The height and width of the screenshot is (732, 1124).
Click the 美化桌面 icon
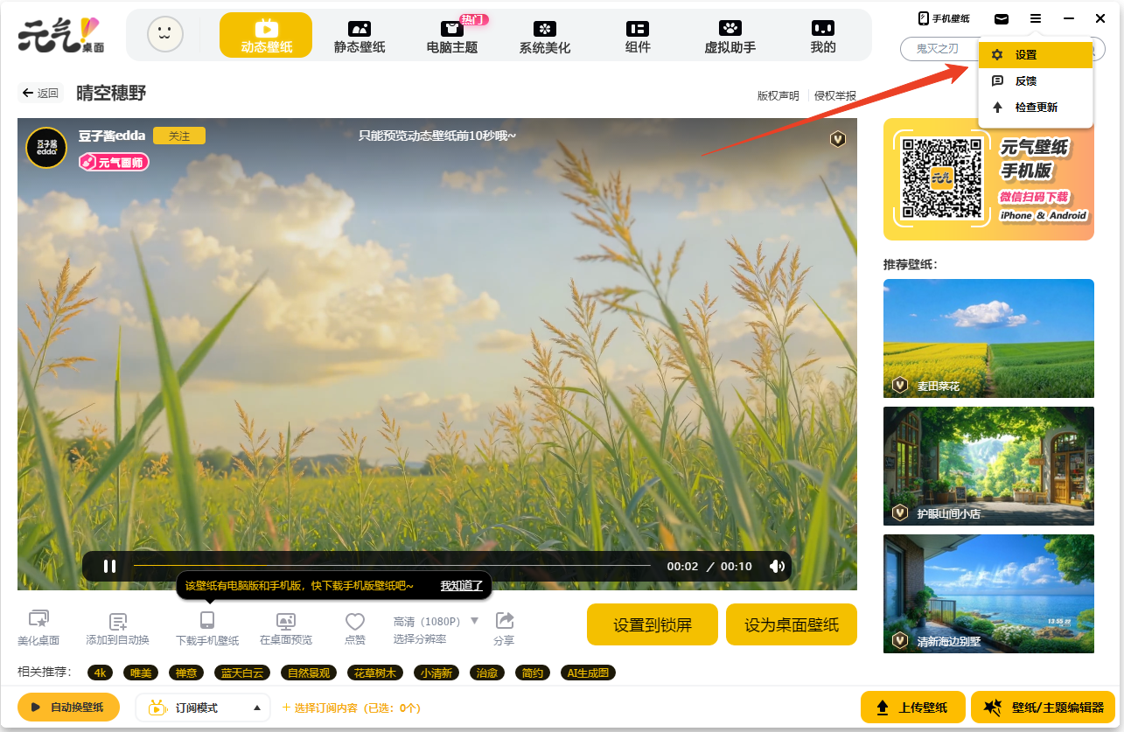(x=38, y=620)
